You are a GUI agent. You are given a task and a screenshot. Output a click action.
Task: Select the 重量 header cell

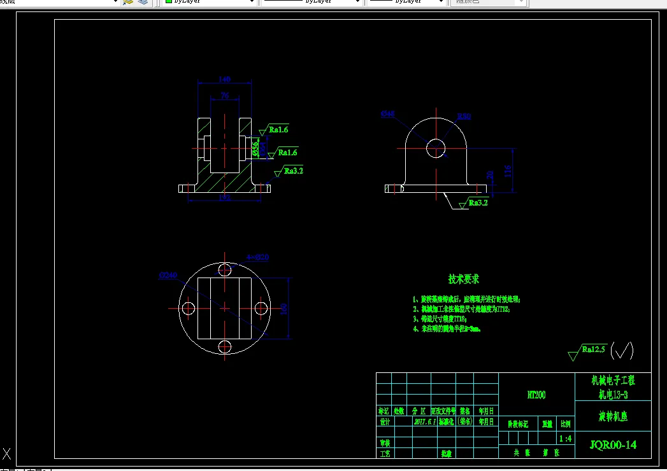pos(547,424)
